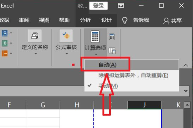Open the 审阅 ribbon tab
Screen dimensions: 193x128
click(24, 20)
